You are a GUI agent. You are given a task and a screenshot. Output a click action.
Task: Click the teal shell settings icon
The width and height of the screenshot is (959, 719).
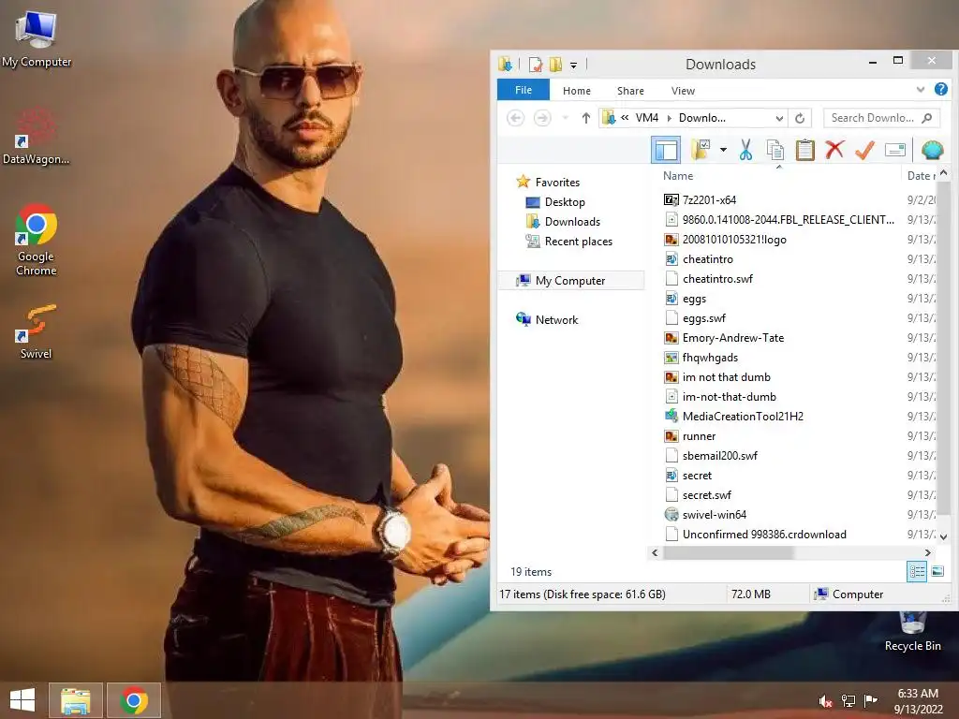point(932,150)
